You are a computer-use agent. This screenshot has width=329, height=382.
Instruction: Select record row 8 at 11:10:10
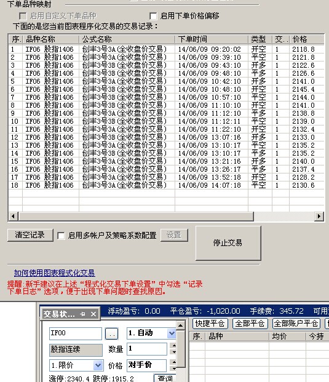pos(166,105)
